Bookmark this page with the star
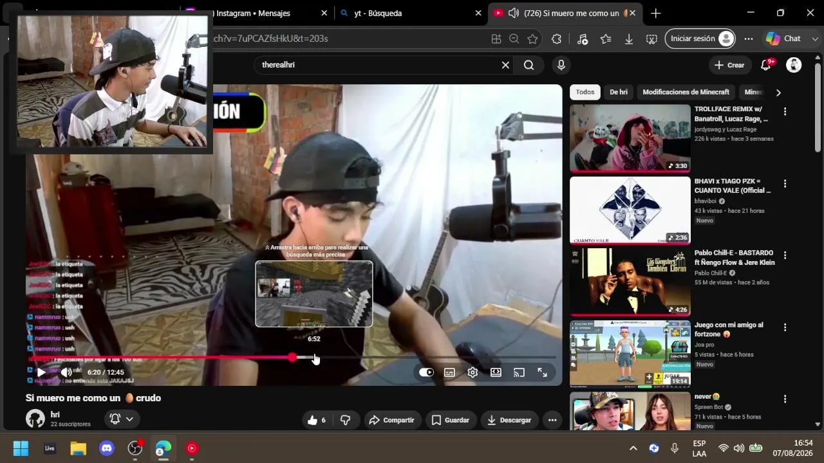Screen dimensions: 824x463 pos(532,39)
